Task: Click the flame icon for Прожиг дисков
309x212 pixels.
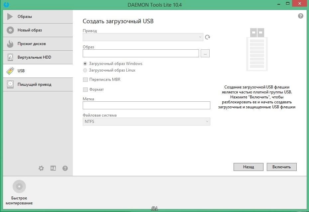Action: click(10, 44)
